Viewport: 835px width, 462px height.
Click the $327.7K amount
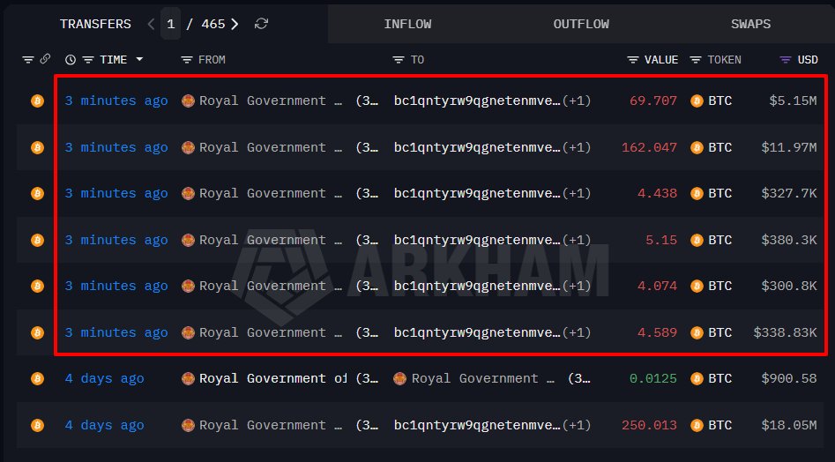[x=788, y=193]
